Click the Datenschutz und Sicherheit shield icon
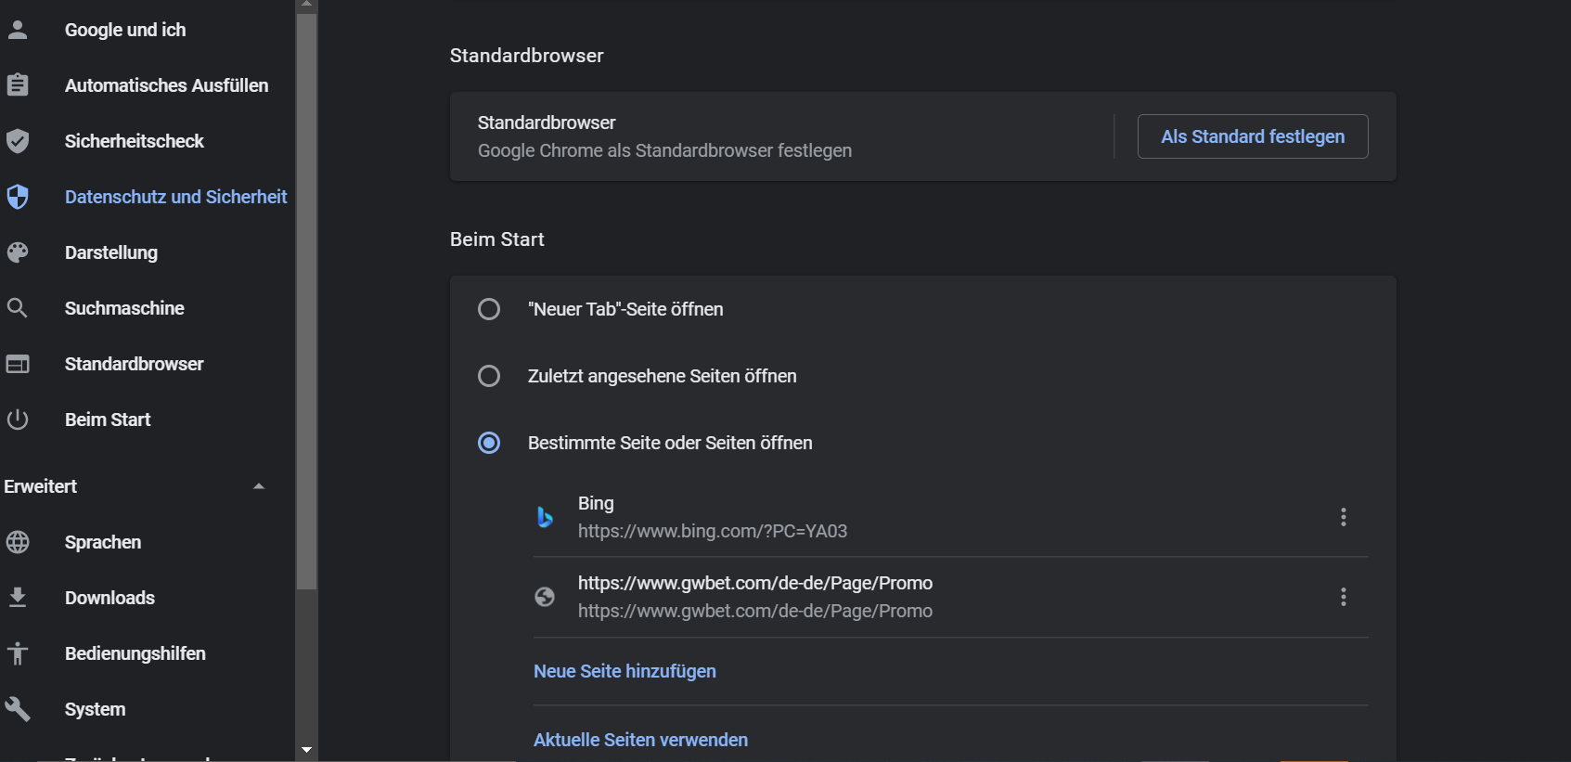 (x=18, y=197)
